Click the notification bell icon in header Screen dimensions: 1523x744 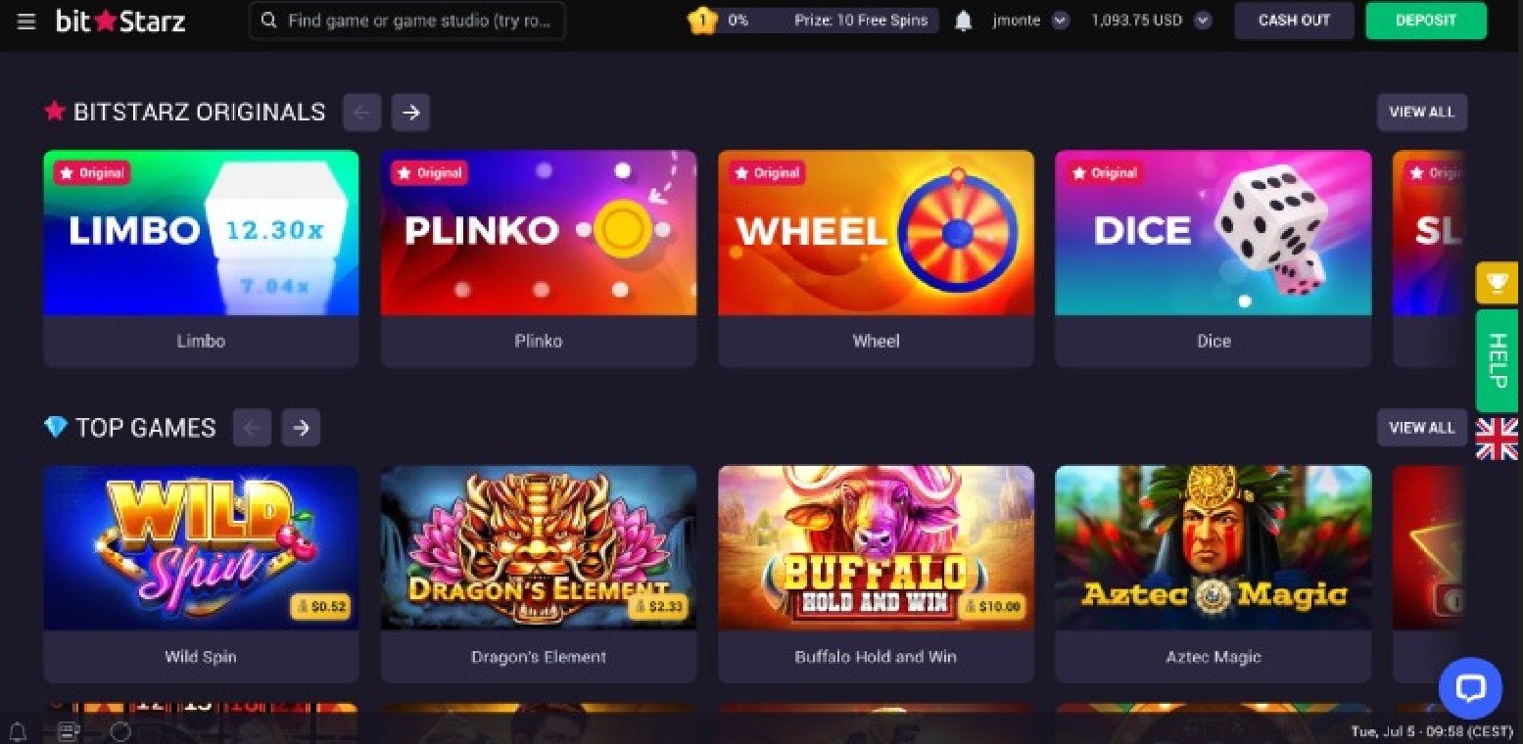pyautogui.click(x=964, y=21)
